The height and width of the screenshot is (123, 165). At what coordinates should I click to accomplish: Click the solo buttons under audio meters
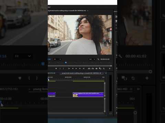110,113
